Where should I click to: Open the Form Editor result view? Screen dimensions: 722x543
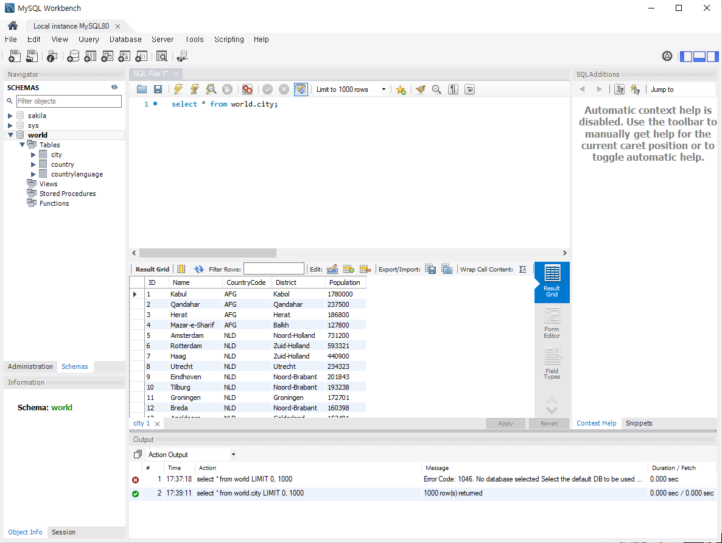552,323
